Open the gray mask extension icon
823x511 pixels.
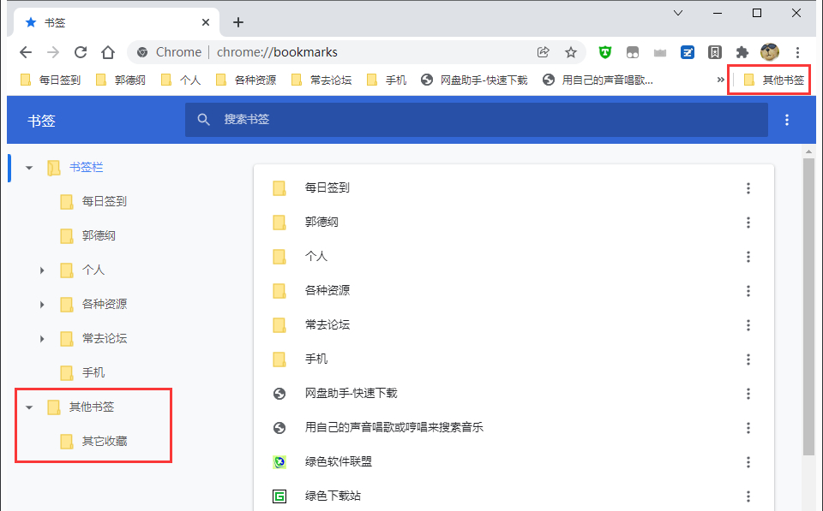pyautogui.click(x=633, y=52)
